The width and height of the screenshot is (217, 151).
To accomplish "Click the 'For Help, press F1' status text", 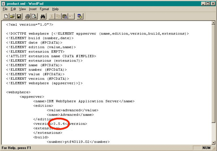I will click(x=16, y=148).
